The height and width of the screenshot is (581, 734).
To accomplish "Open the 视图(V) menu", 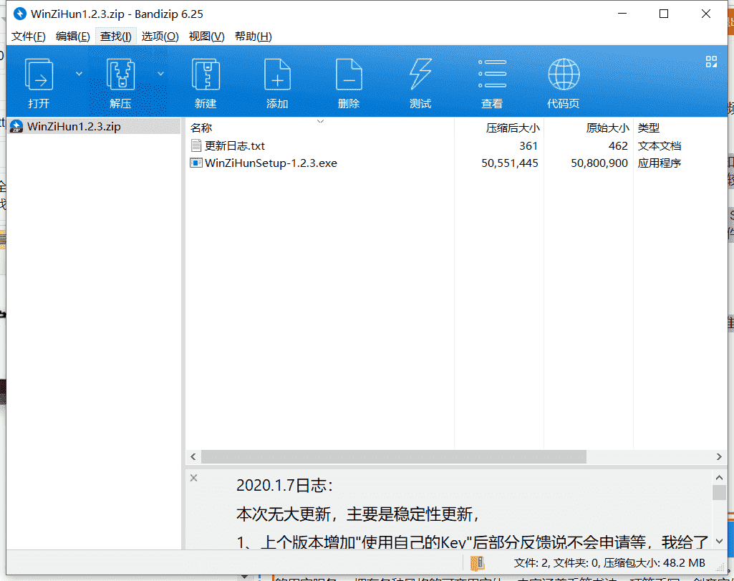I will (x=206, y=37).
